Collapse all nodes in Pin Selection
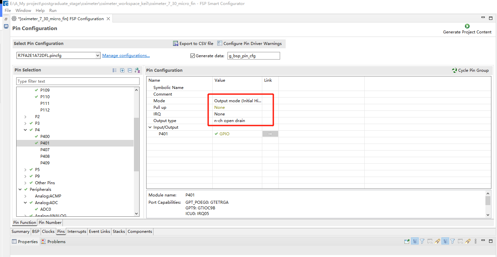 (130, 70)
